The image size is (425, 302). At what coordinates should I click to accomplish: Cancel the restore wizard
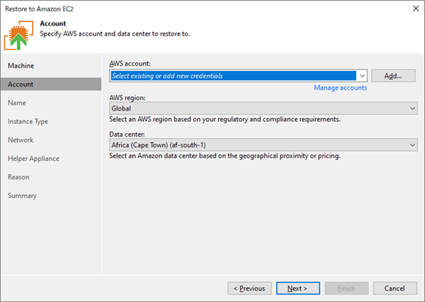tap(394, 289)
